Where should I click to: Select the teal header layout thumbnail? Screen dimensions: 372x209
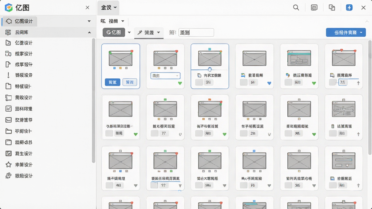coord(299,58)
